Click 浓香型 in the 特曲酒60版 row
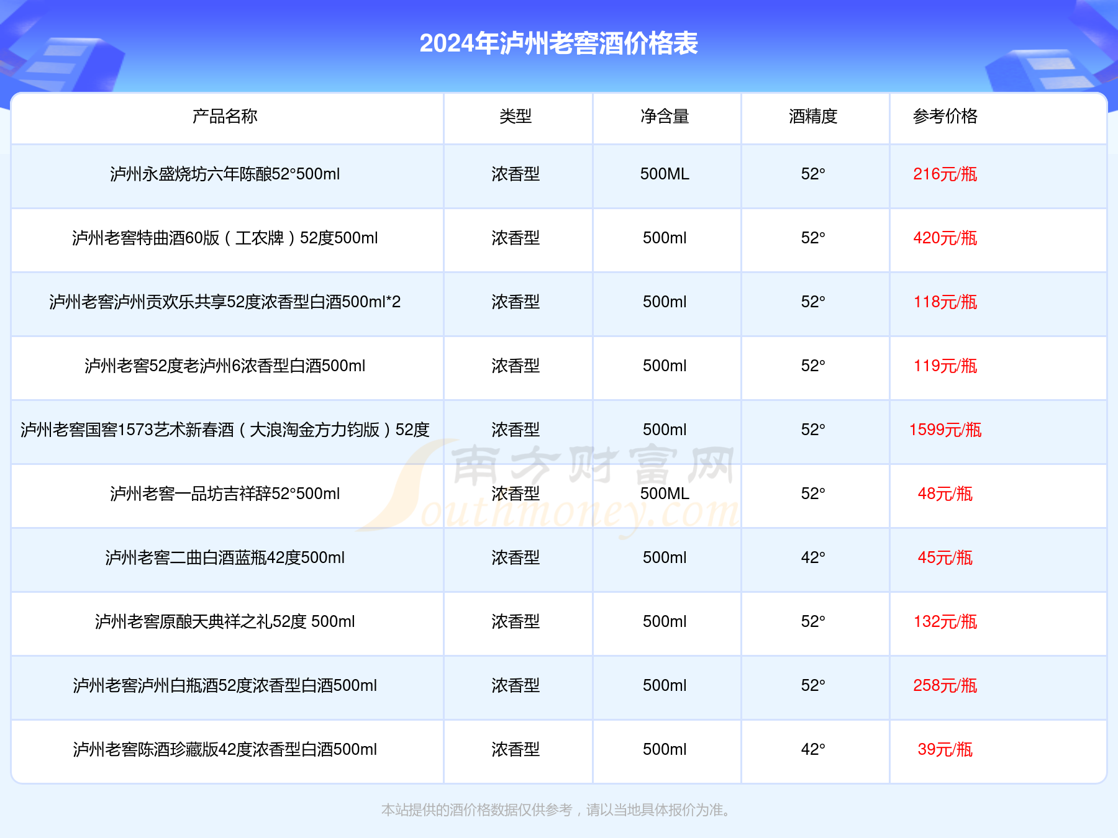The height and width of the screenshot is (838, 1118). 516,238
